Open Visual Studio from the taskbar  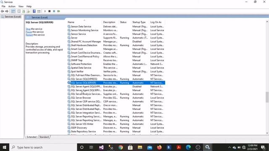pyautogui.click(x=101, y=147)
